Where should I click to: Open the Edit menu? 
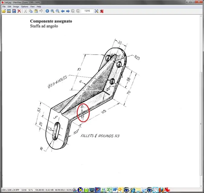point(9,7)
